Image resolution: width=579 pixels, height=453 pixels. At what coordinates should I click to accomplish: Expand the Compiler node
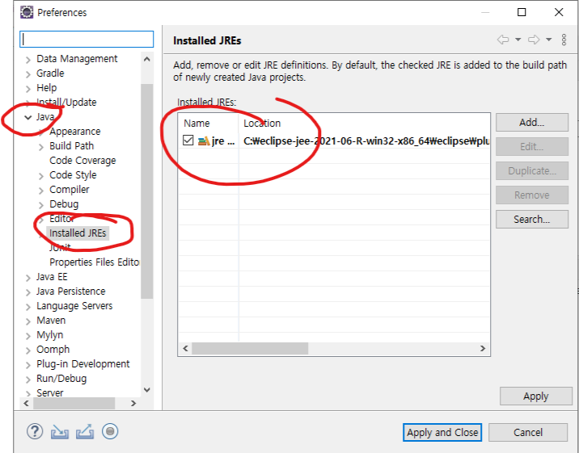[x=41, y=191]
